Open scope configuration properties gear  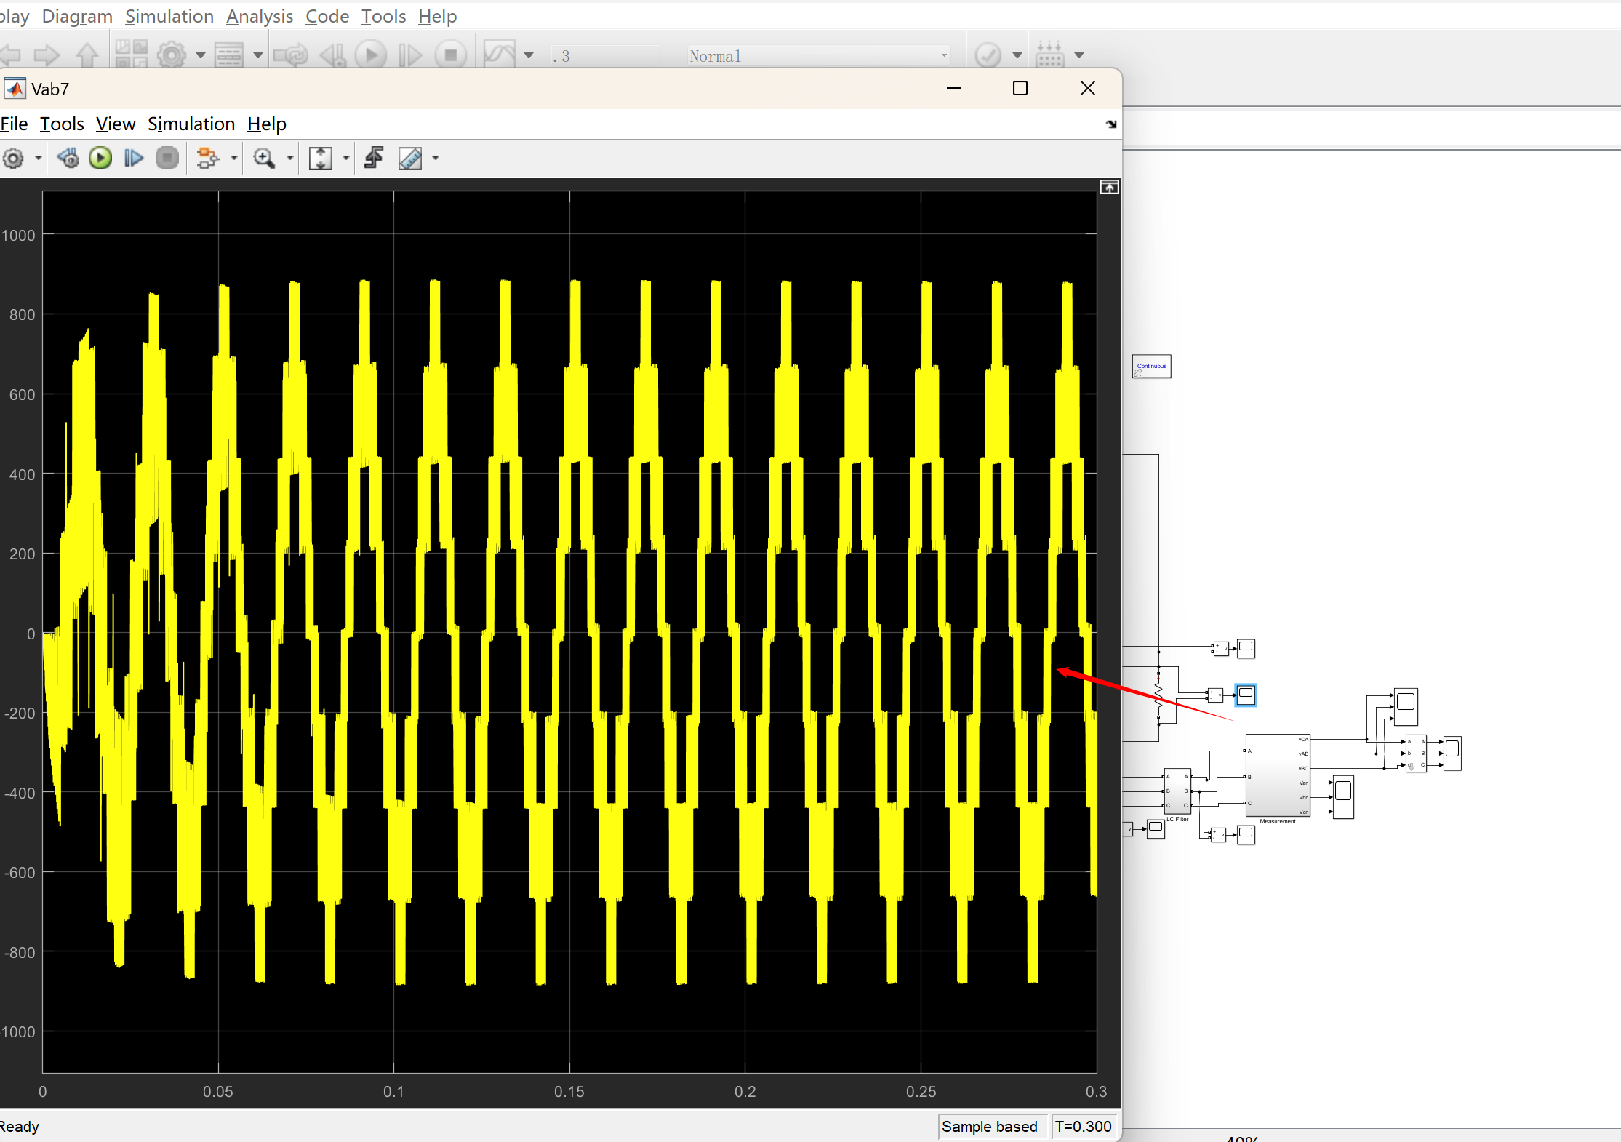13,158
